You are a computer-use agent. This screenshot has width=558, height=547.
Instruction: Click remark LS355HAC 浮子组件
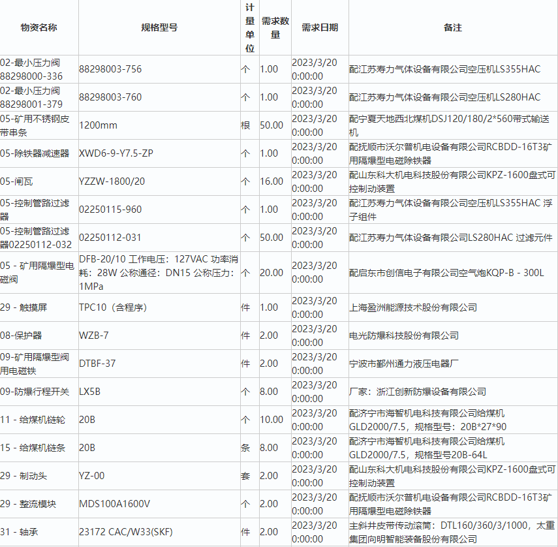click(x=453, y=210)
